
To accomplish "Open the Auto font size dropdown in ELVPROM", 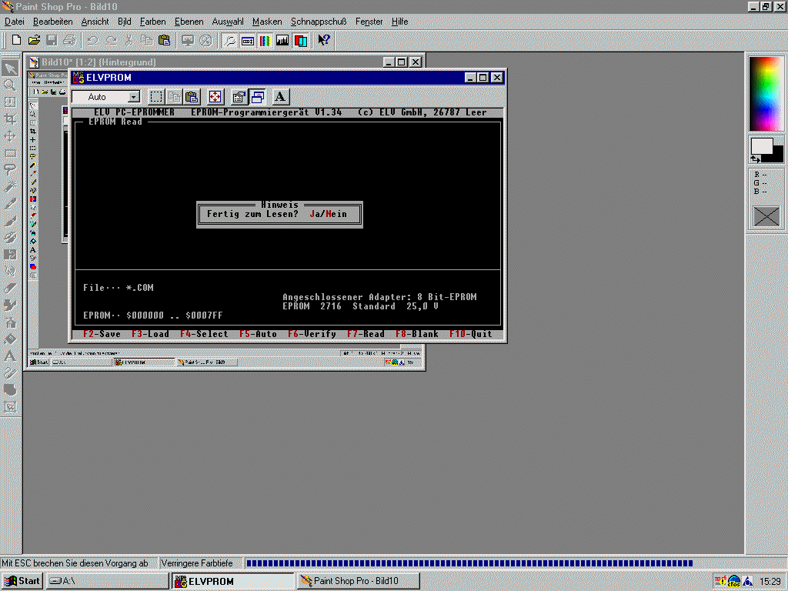I will pyautogui.click(x=134, y=97).
